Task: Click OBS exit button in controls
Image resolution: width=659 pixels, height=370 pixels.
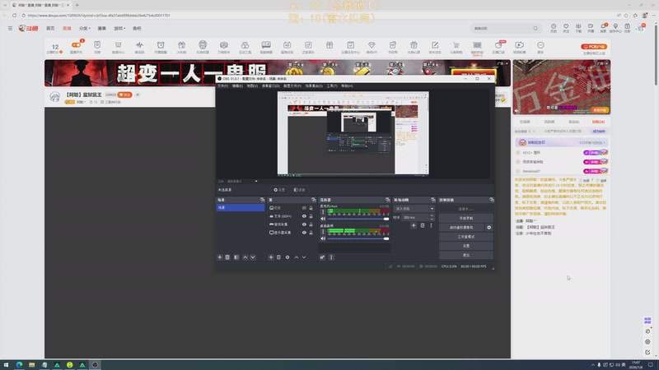Action: click(x=465, y=255)
